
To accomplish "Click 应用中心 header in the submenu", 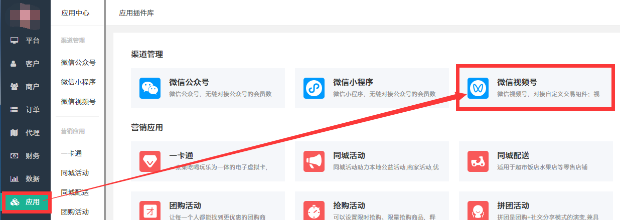I will coord(75,13).
